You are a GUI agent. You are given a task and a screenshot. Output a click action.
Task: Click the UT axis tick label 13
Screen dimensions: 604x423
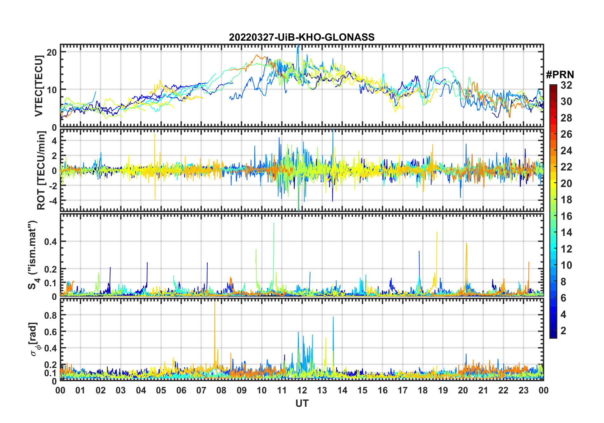tap(322, 390)
